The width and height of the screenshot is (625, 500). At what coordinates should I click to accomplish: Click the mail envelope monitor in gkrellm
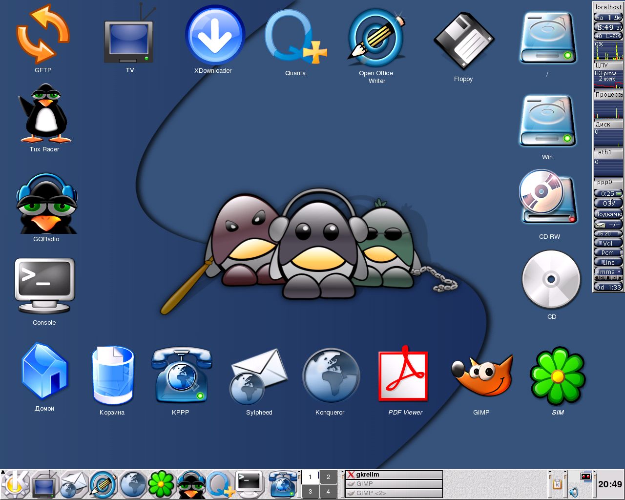coord(608,225)
